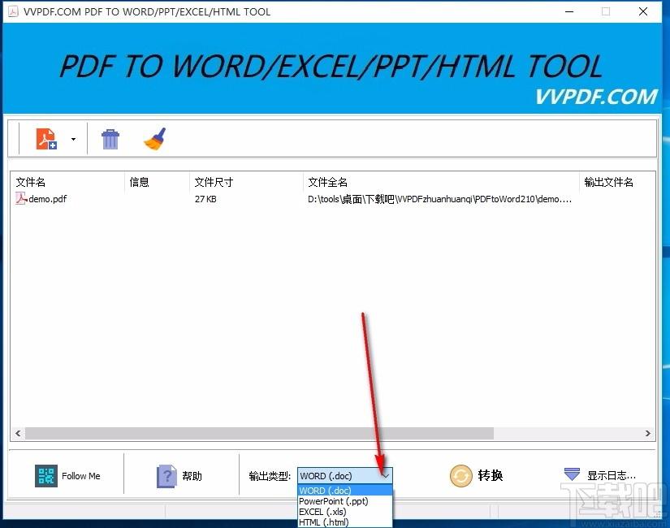Click the VVPDF title bar app icon
670x528 pixels.
pyautogui.click(x=13, y=11)
